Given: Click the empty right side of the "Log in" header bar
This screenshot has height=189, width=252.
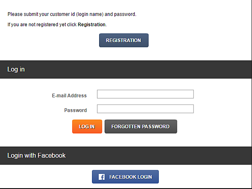Looking at the screenshot, I should coord(189,69).
